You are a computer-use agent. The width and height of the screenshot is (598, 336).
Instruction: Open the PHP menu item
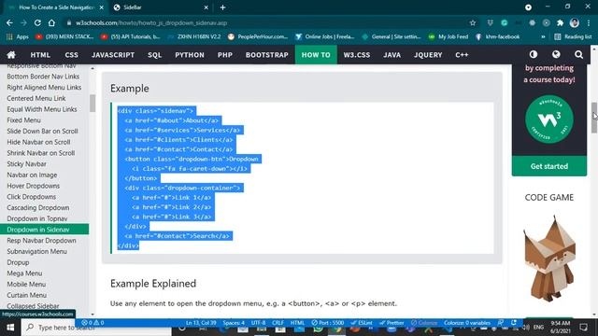click(225, 55)
